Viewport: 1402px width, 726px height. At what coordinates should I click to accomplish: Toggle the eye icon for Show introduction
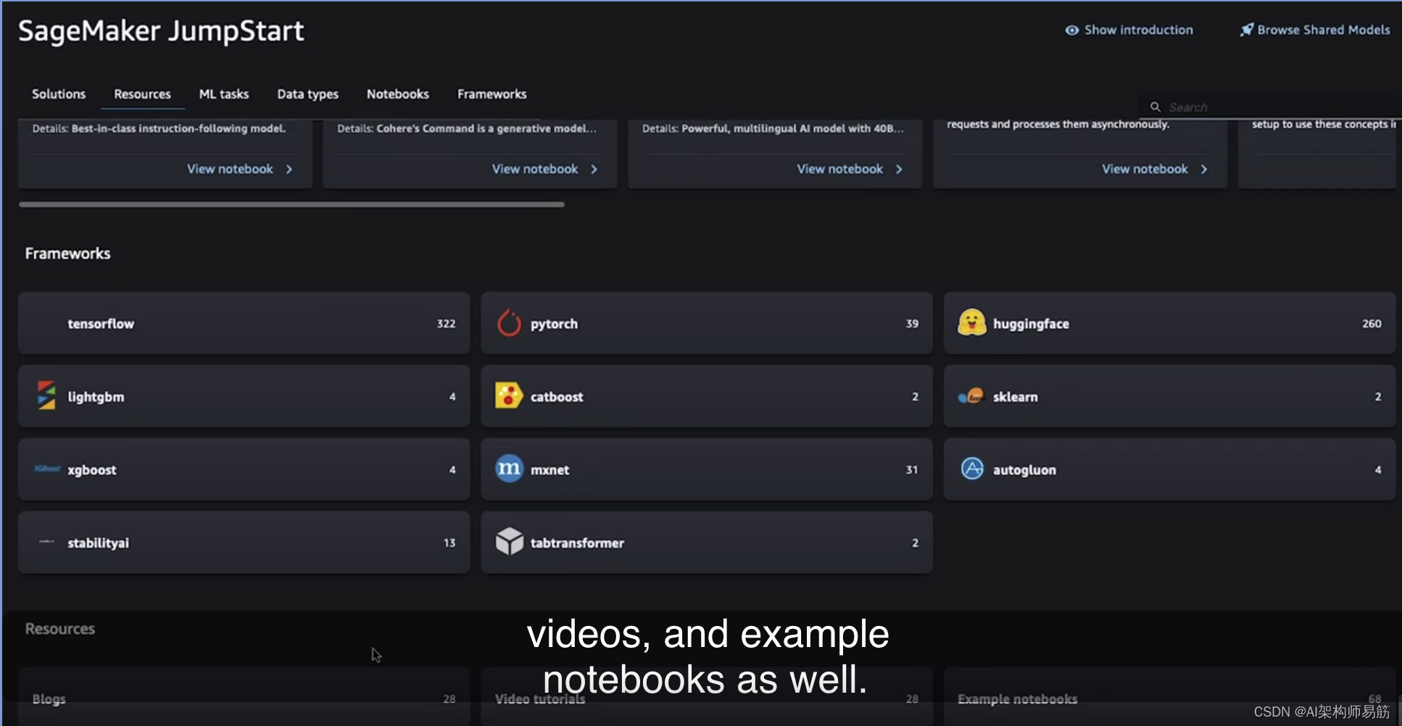tap(1071, 30)
